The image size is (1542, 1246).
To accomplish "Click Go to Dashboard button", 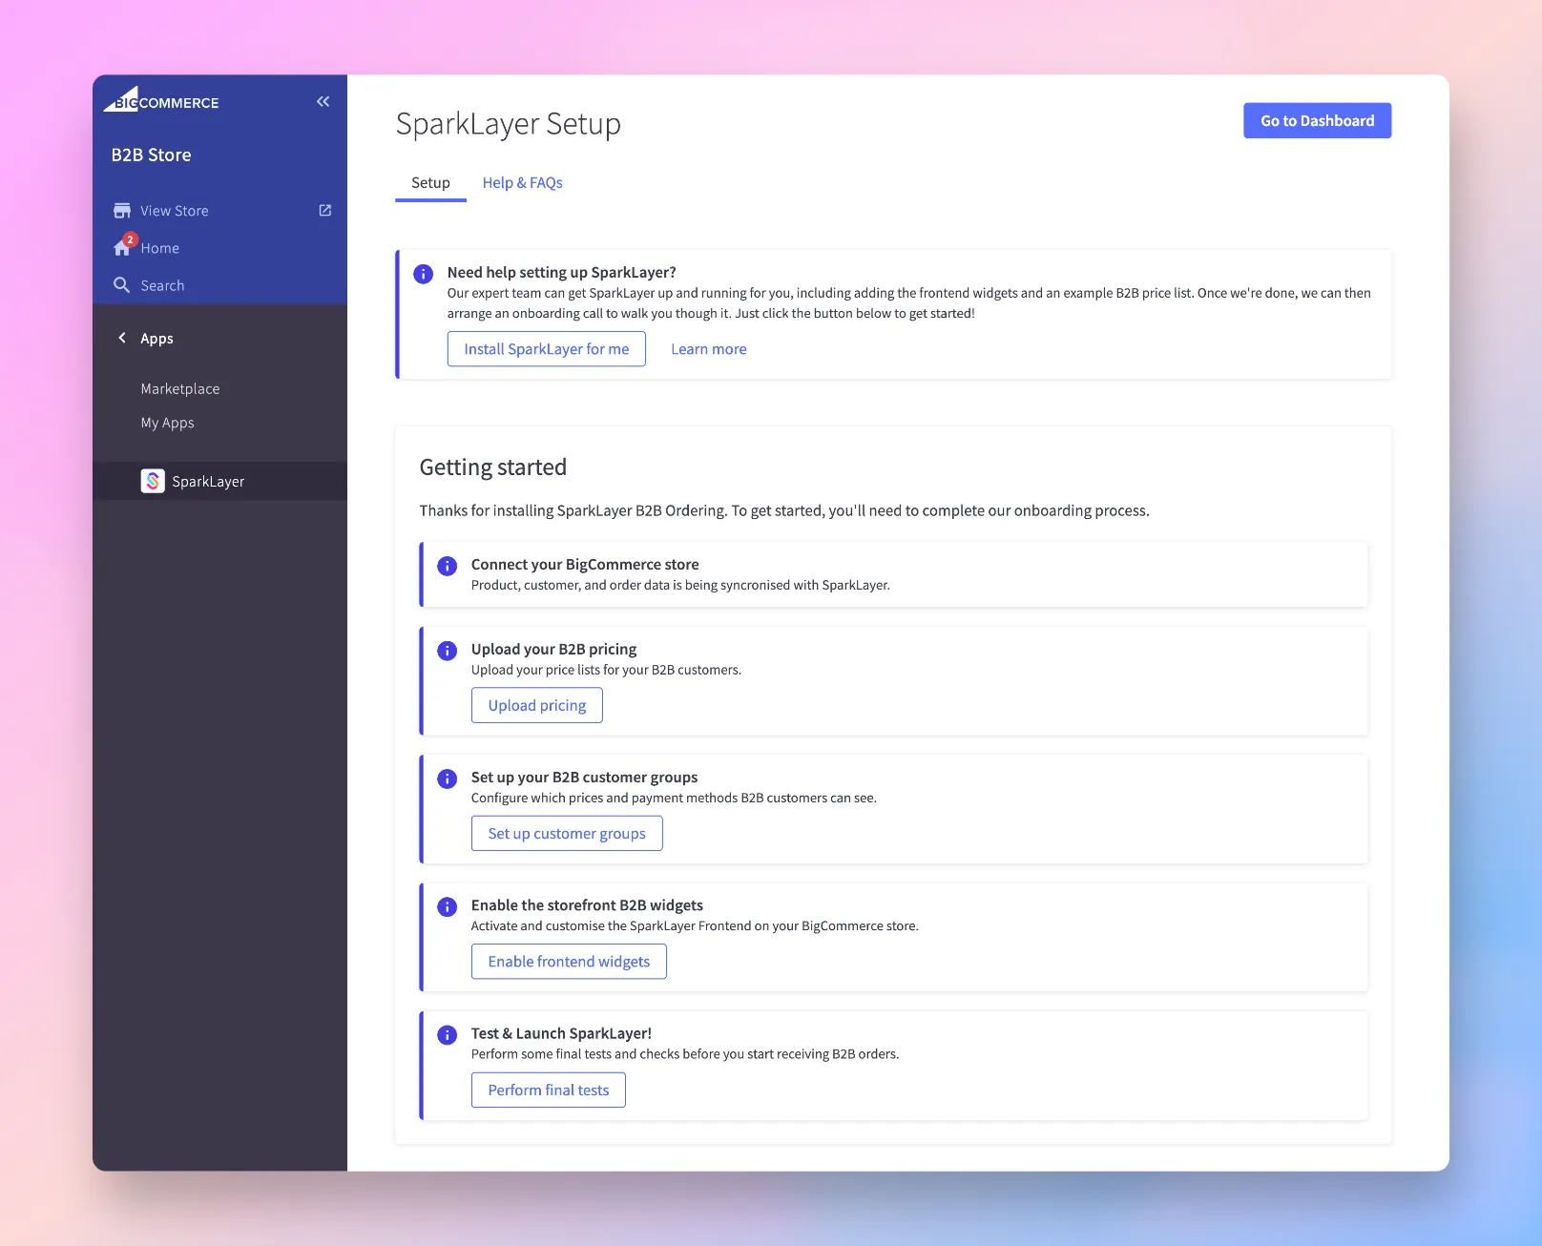I will (1317, 120).
